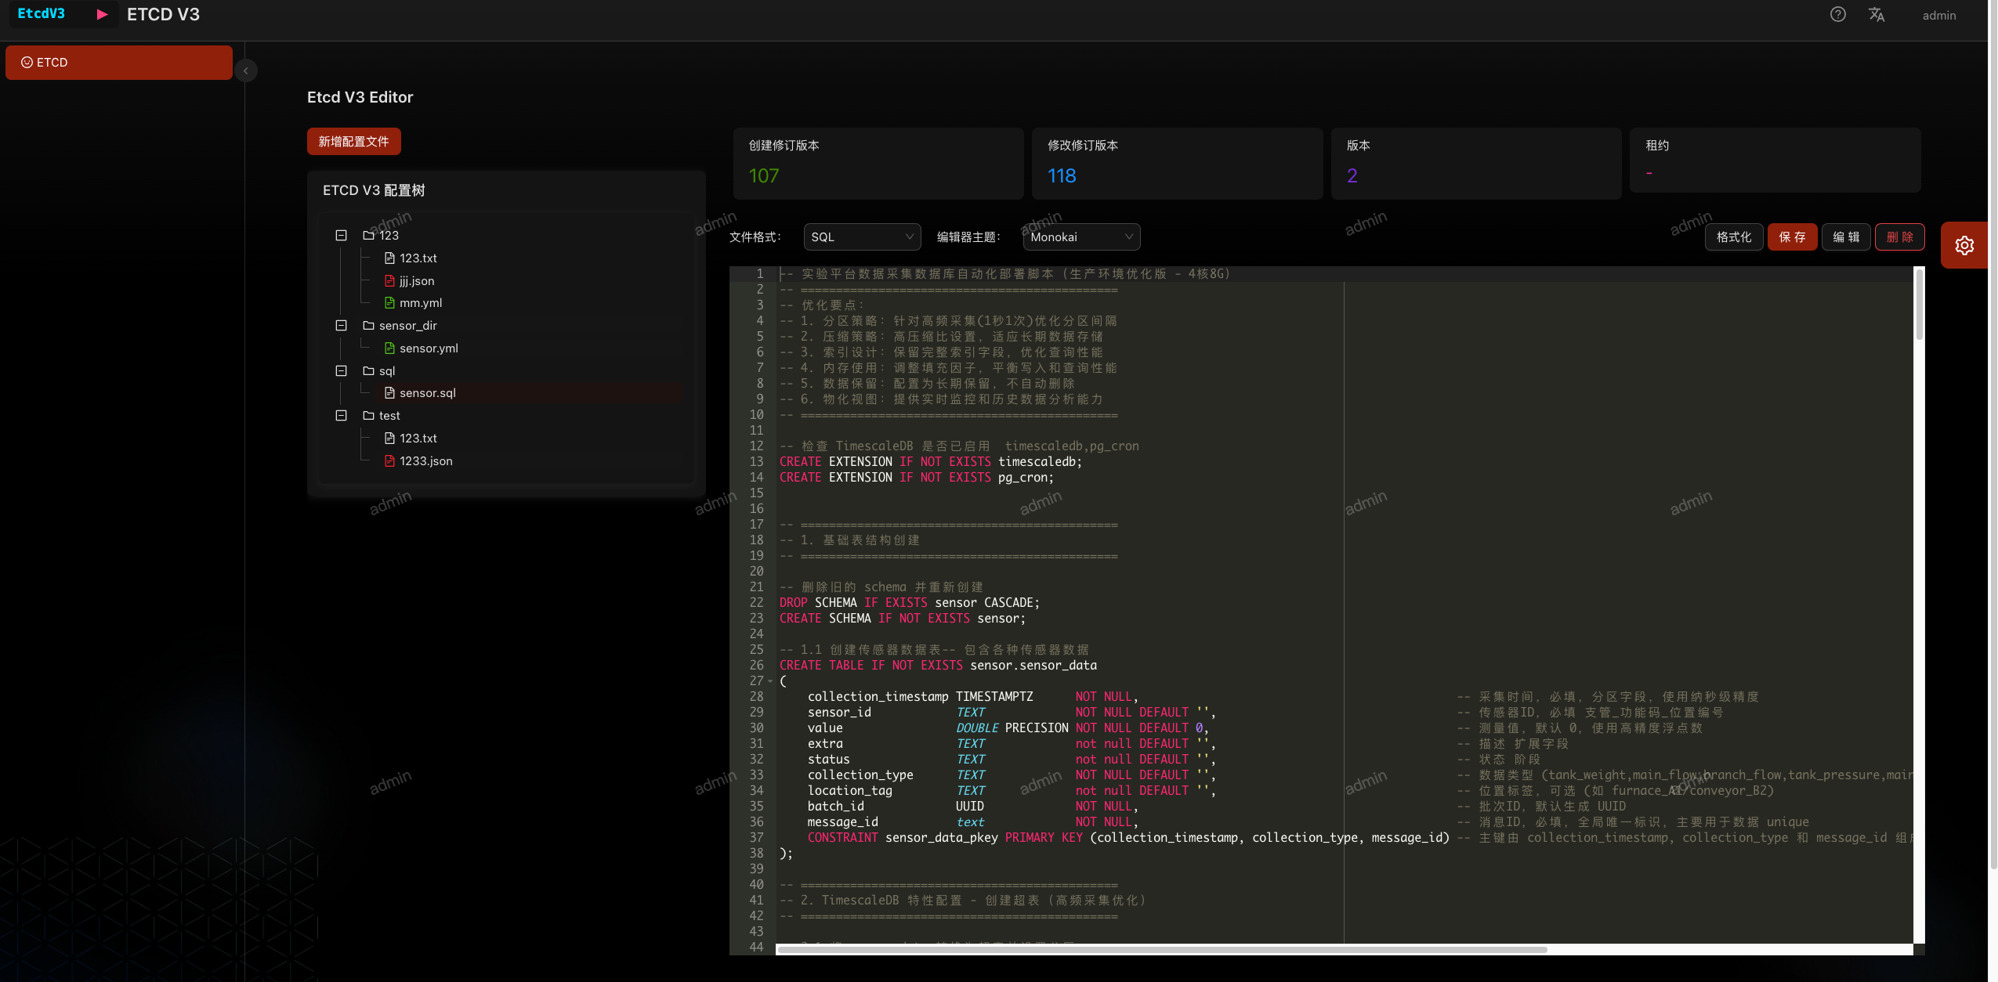Open the admin user menu
This screenshot has width=1998, height=982.
(1938, 15)
